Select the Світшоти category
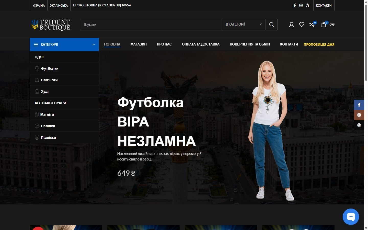This screenshot has width=368, height=230. 64,80
